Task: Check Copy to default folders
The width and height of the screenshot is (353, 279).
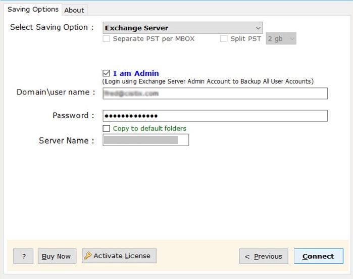Action: point(106,128)
